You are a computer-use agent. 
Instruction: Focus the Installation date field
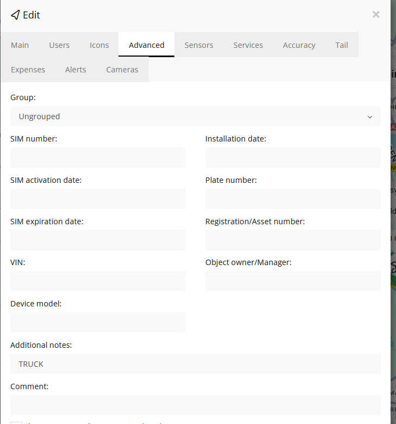[x=293, y=158]
